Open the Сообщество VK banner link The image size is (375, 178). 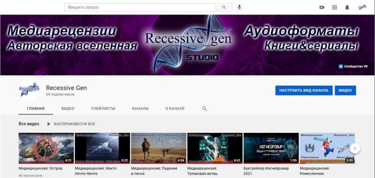353,67
